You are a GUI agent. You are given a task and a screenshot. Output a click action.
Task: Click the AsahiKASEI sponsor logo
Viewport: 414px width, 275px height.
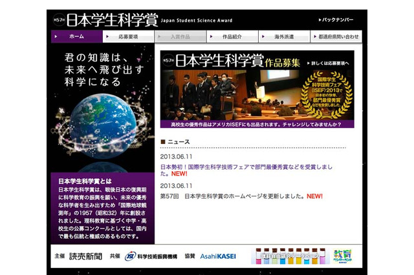tap(218, 256)
